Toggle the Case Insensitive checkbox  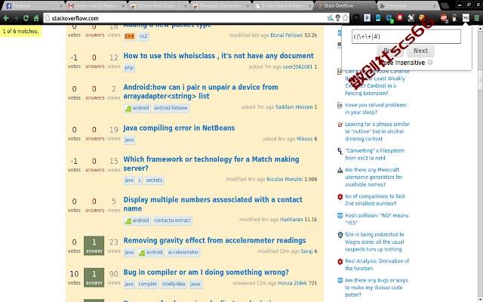pos(430,62)
